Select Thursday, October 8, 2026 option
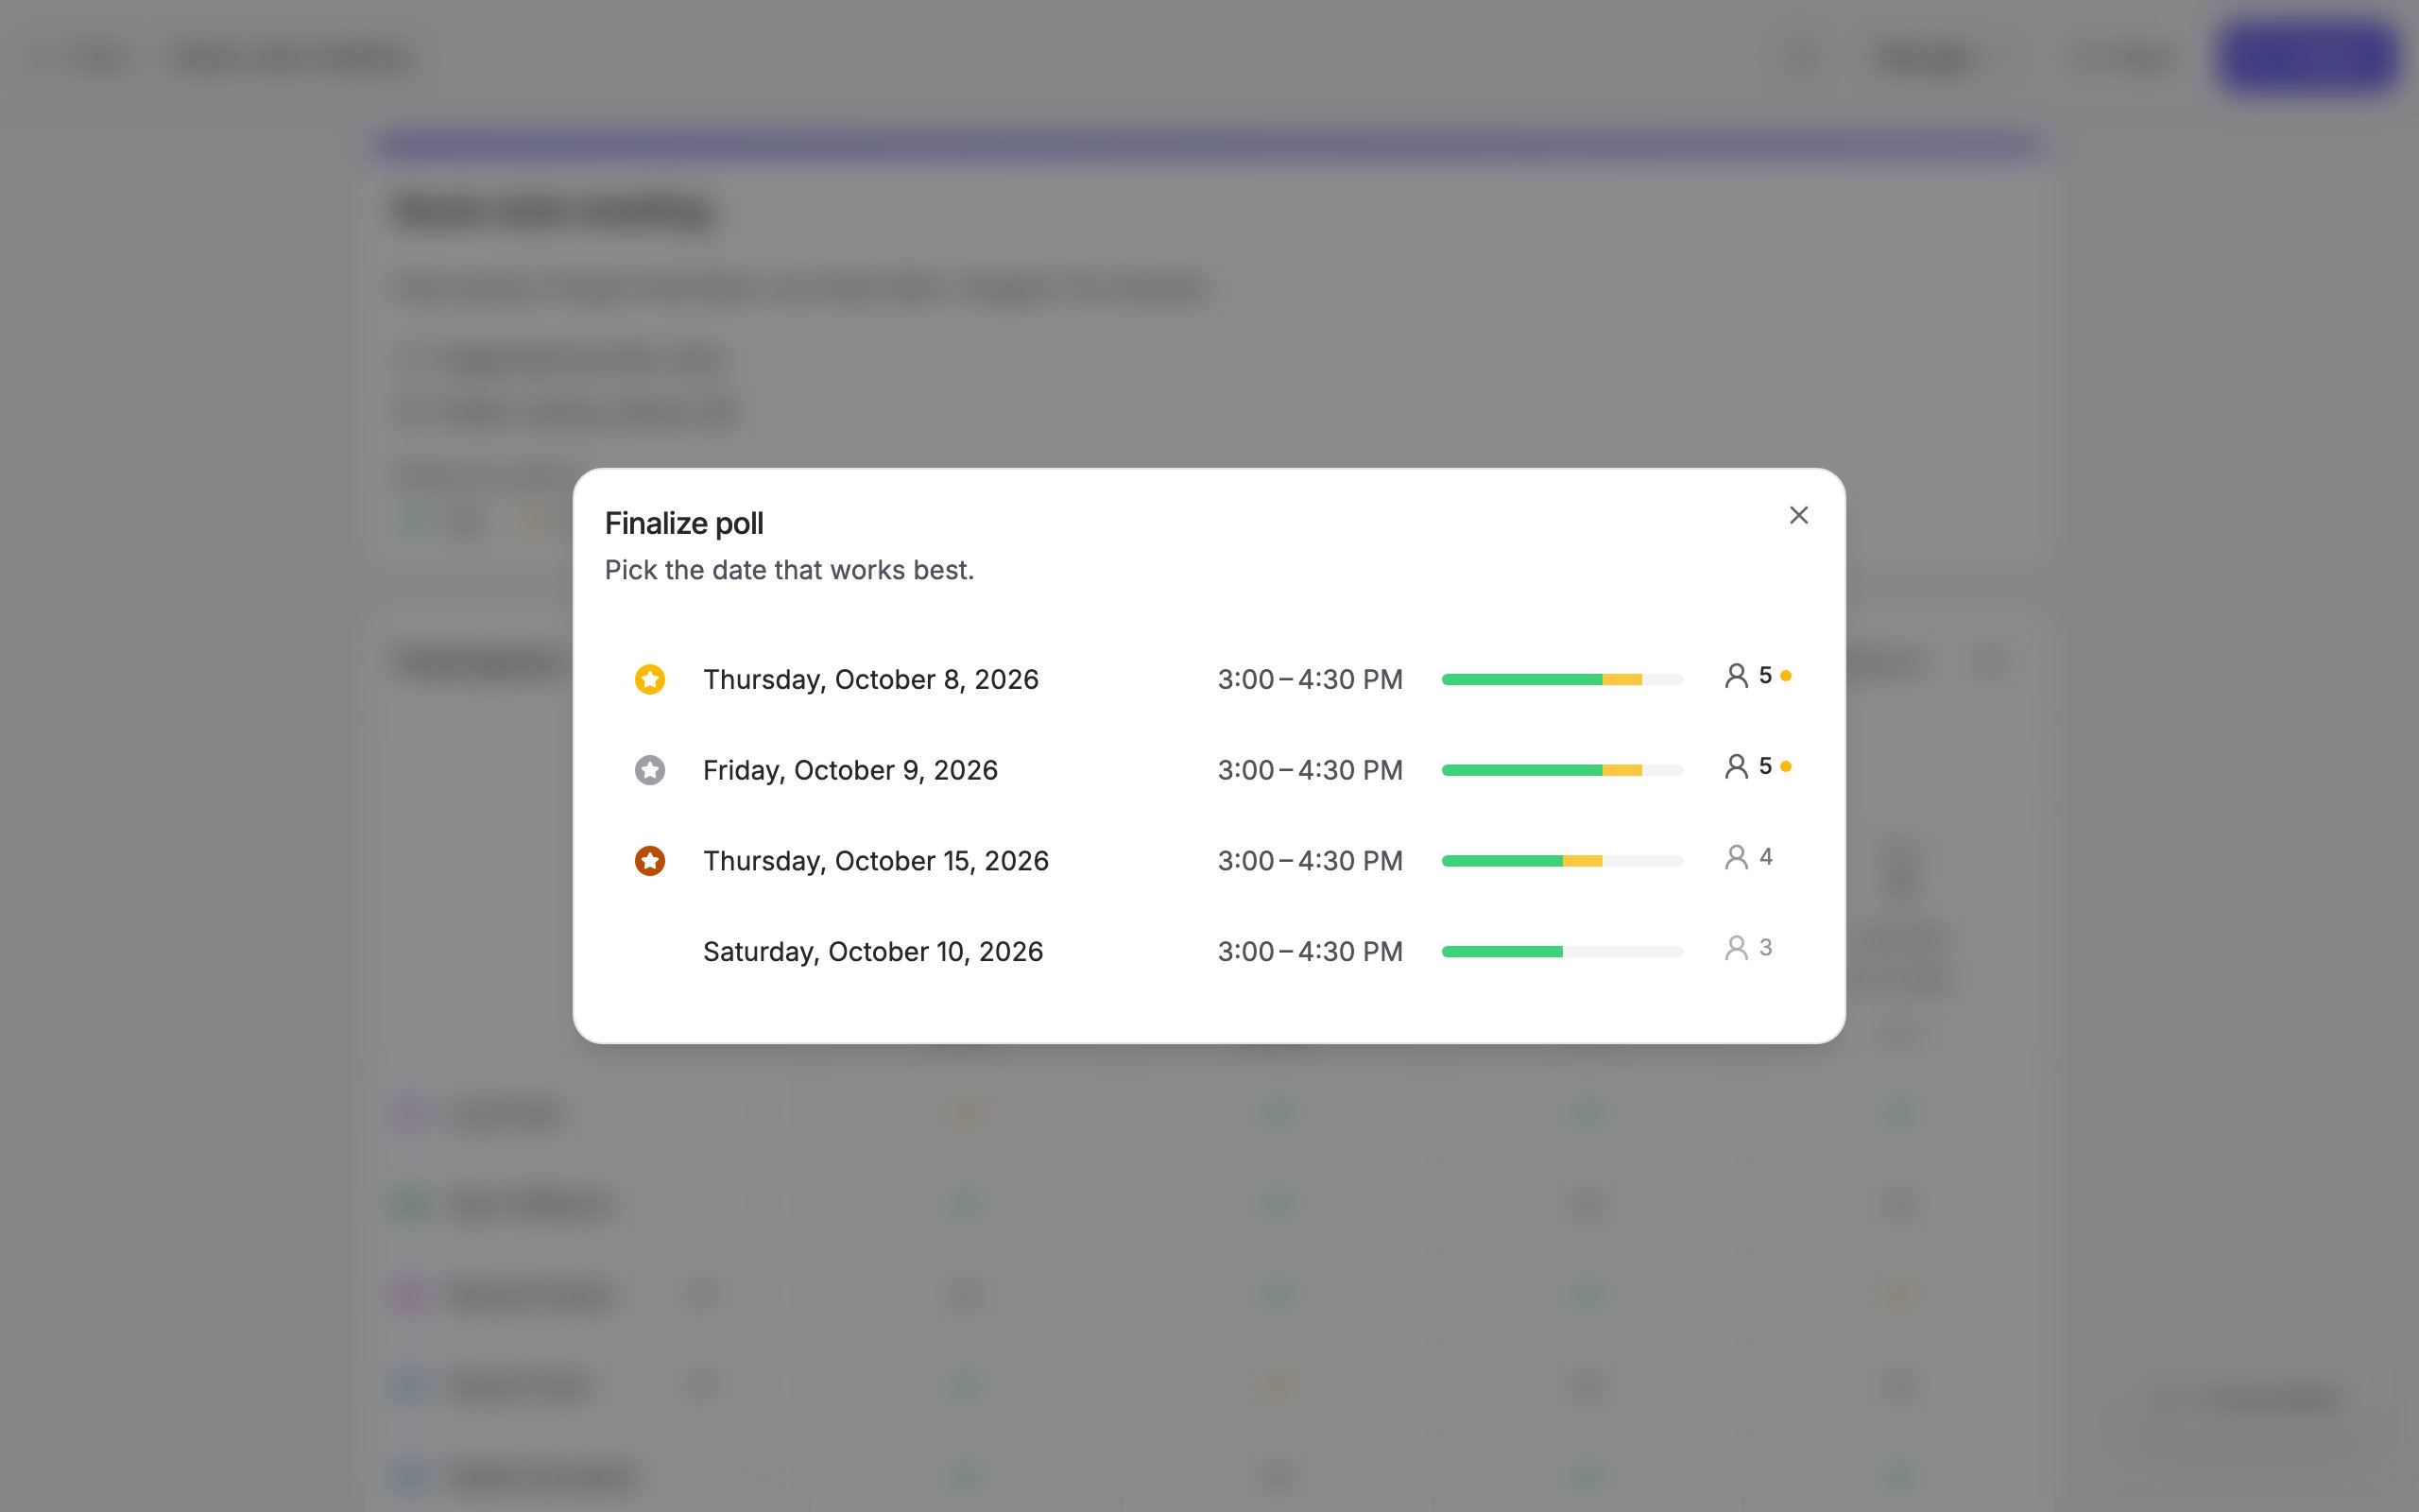The height and width of the screenshot is (1512, 2419). pos(1209,679)
